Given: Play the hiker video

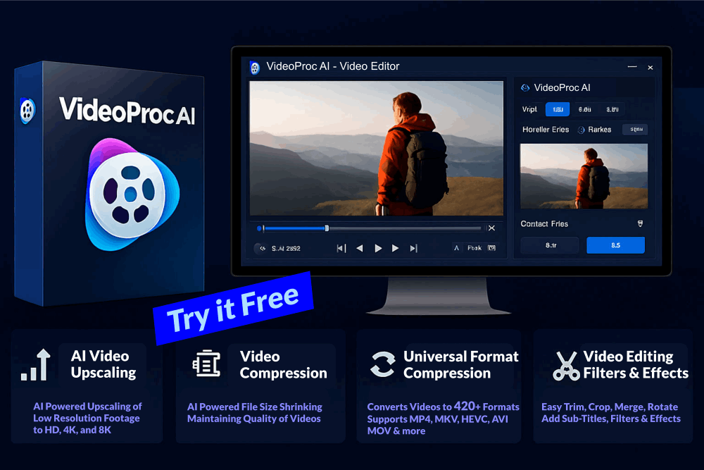Looking at the screenshot, I should point(378,248).
